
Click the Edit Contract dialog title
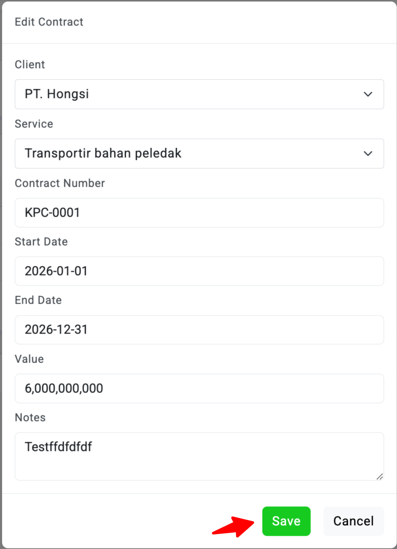[49, 22]
